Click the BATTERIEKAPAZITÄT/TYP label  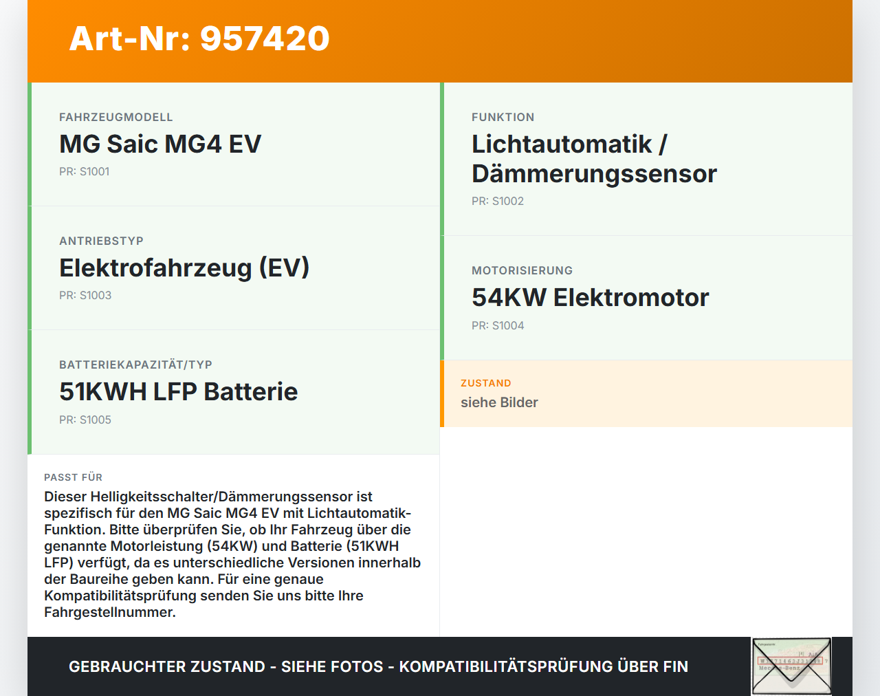[135, 365]
